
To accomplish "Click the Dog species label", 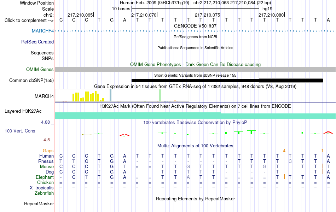I will coord(50,172).
